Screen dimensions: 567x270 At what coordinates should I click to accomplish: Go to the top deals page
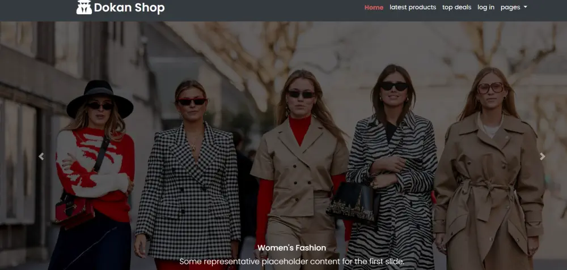456,7
